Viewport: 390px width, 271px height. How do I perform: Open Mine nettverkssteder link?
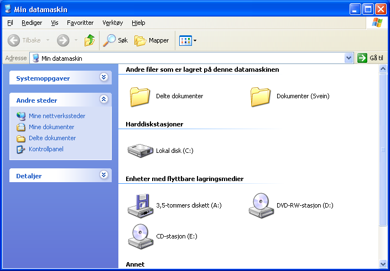pyautogui.click(x=57, y=116)
